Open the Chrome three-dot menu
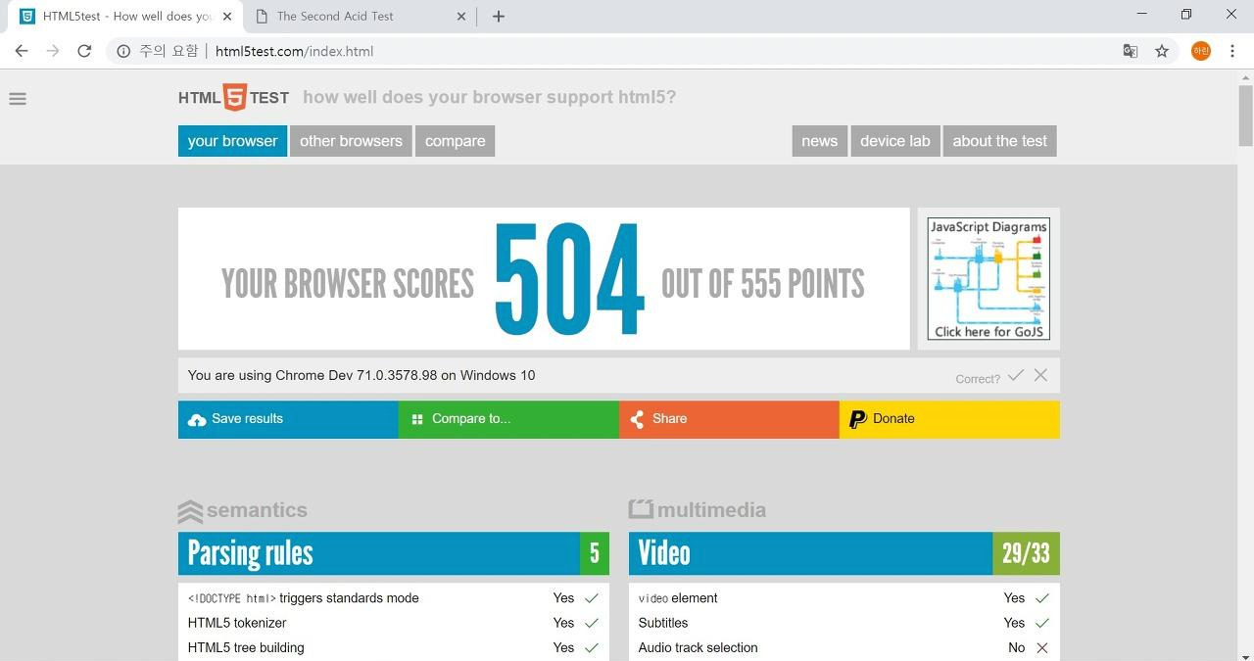Screen dimensions: 1254x661 coord(1232,51)
